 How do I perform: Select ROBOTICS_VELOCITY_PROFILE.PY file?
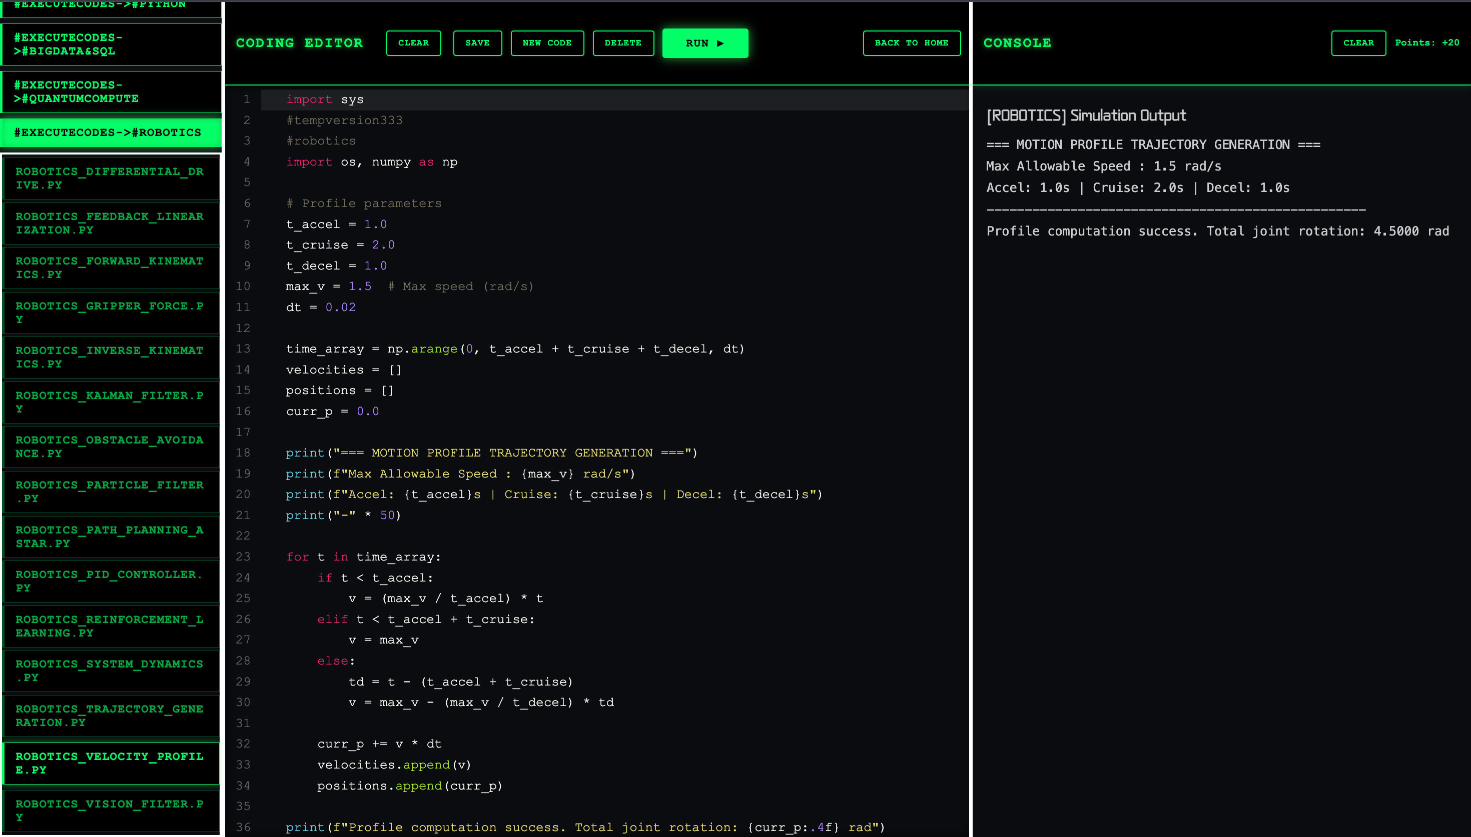tap(111, 763)
